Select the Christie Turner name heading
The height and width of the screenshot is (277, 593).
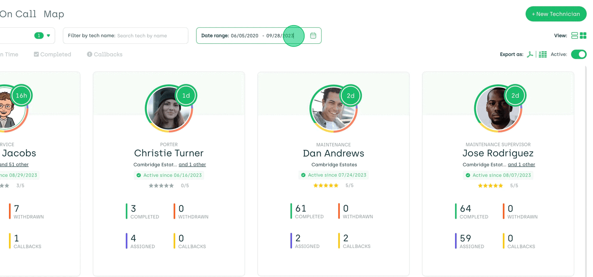pos(169,153)
